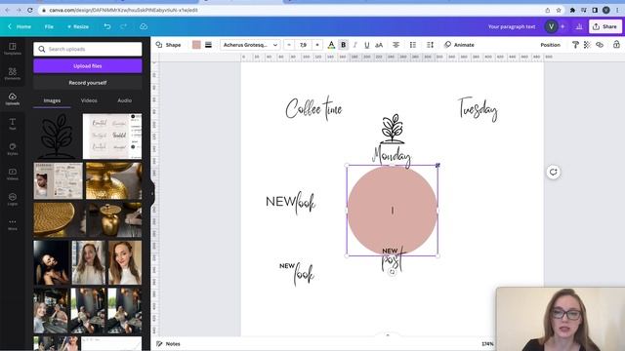
Task: Toggle underline formatting
Action: click(367, 45)
